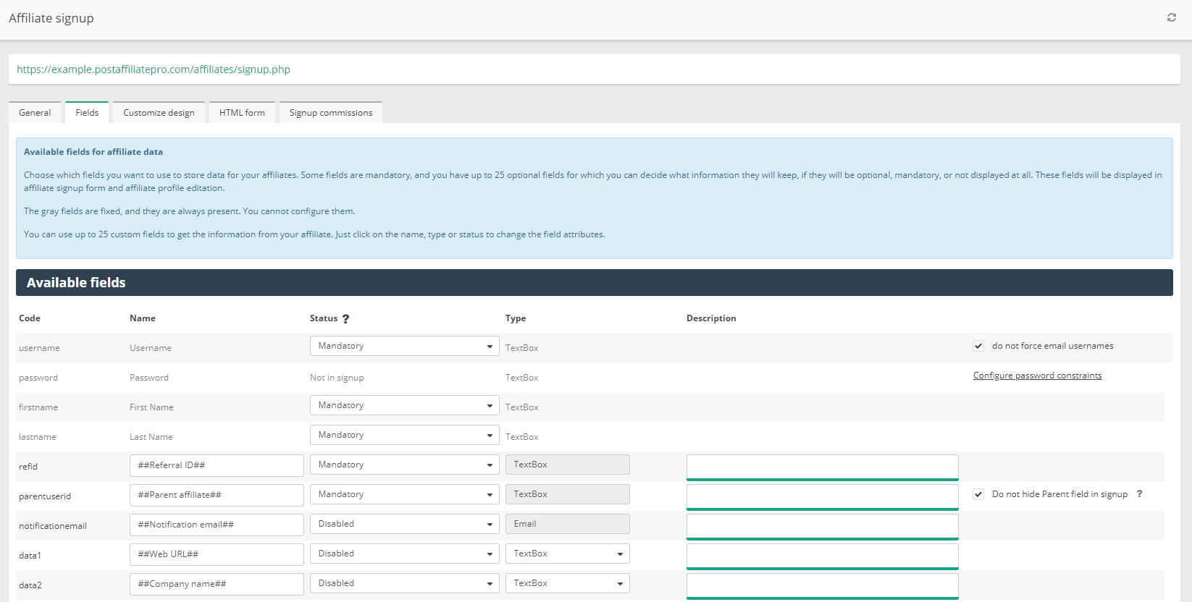Open the Status dropdown for lastname row
The image size is (1192, 602).
click(404, 435)
